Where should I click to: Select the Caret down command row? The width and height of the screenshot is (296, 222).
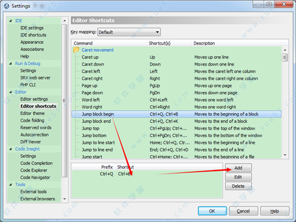(x=176, y=64)
